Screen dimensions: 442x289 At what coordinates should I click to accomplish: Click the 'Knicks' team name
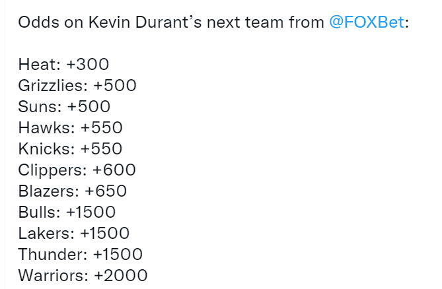(x=44, y=149)
